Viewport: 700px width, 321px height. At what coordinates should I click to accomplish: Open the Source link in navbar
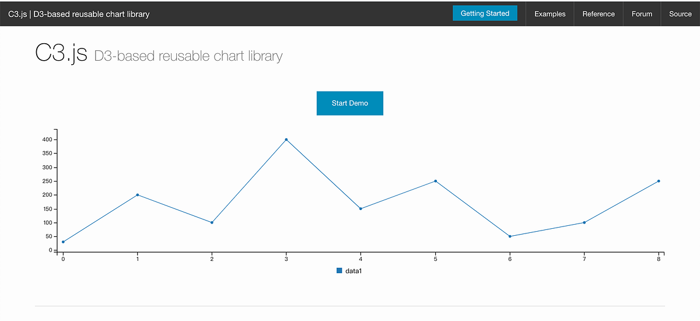pos(680,14)
